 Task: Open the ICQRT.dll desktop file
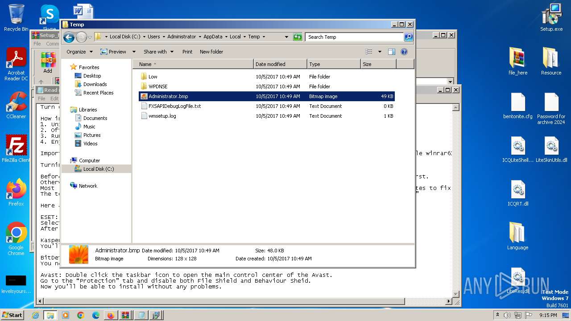[517, 193]
